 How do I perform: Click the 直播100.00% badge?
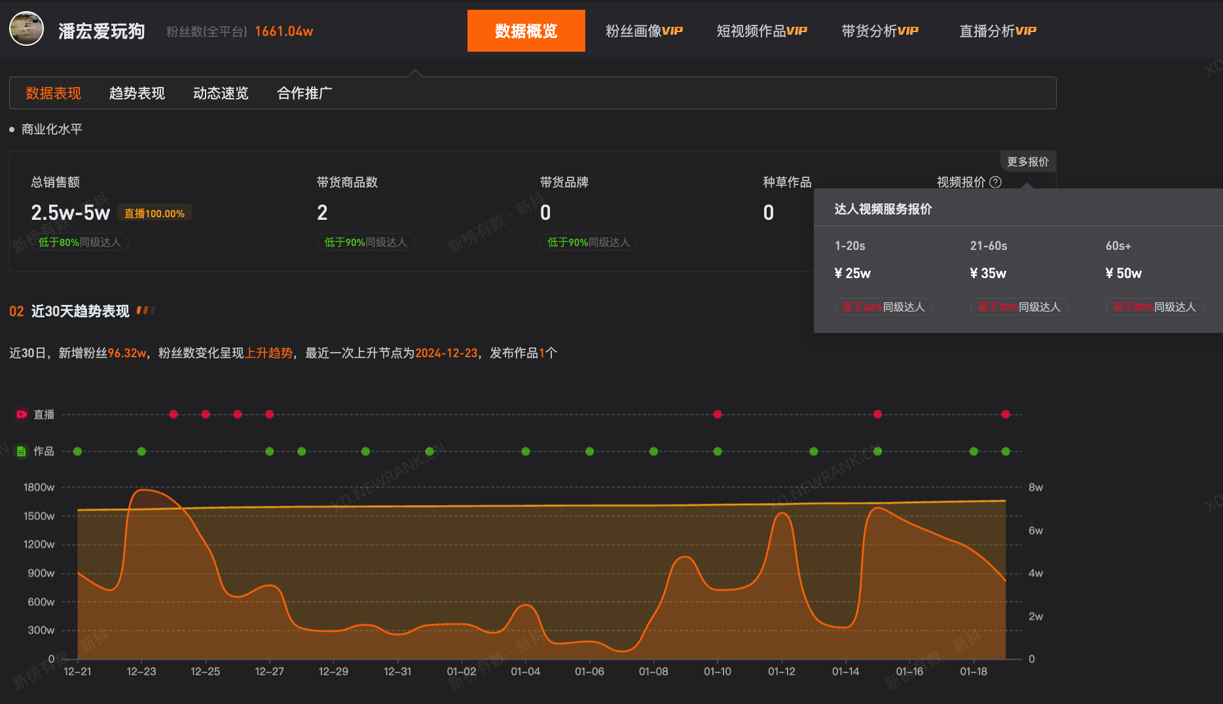click(x=155, y=213)
